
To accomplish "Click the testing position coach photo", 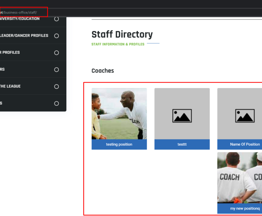I will (x=119, y=114).
